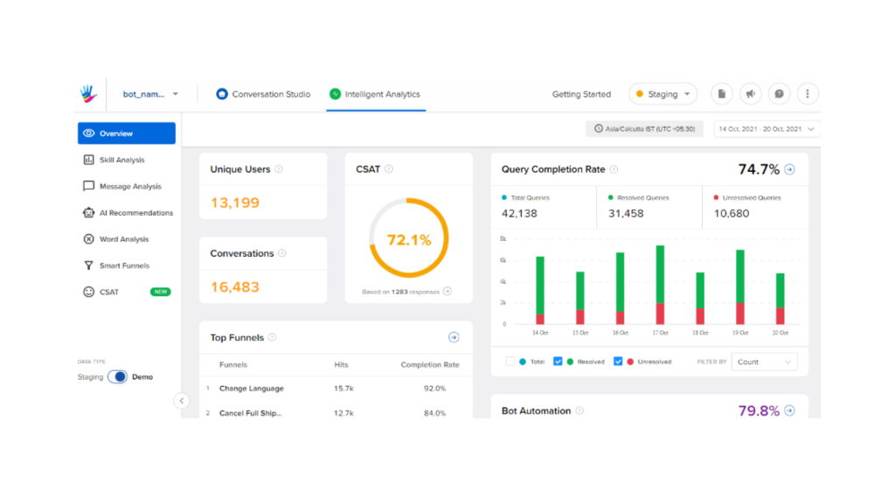The width and height of the screenshot is (895, 503).
Task: Open the megaphone announcements icon
Action: click(x=750, y=94)
